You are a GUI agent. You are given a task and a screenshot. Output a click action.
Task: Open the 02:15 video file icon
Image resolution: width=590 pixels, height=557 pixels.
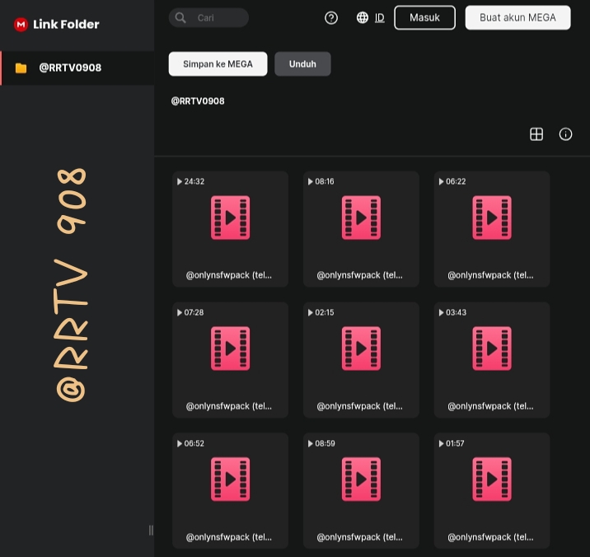(x=361, y=349)
